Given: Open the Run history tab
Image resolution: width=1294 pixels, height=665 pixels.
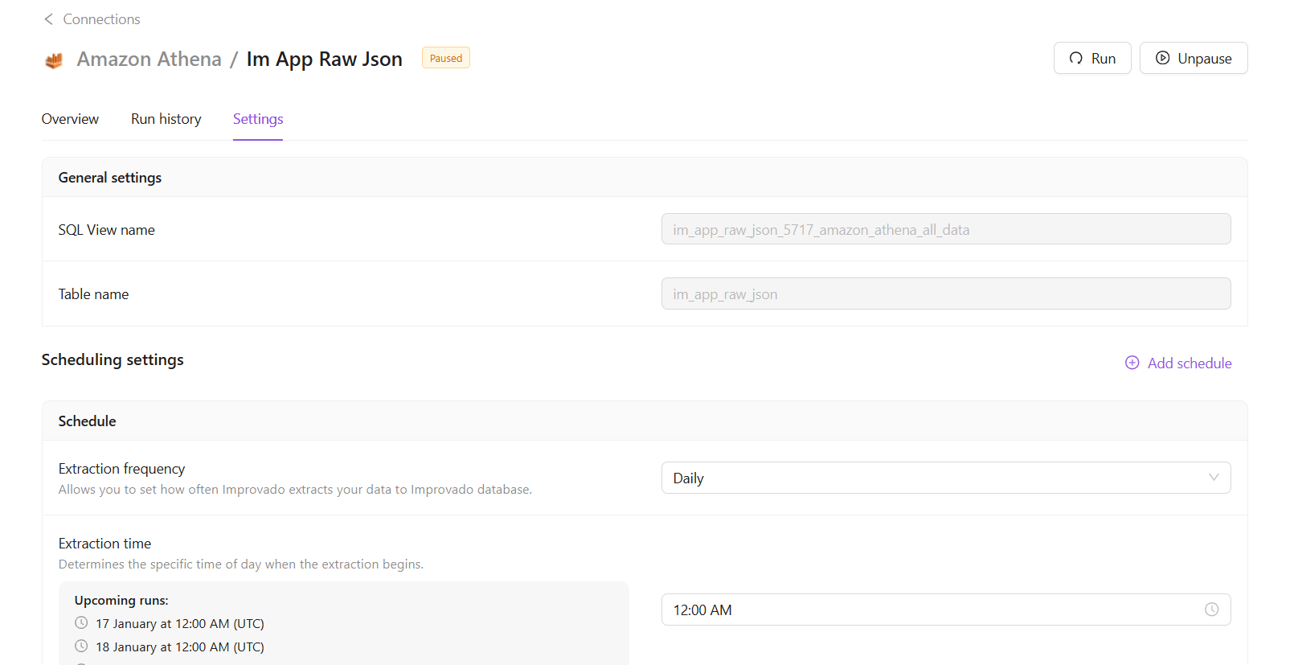Looking at the screenshot, I should (x=166, y=119).
